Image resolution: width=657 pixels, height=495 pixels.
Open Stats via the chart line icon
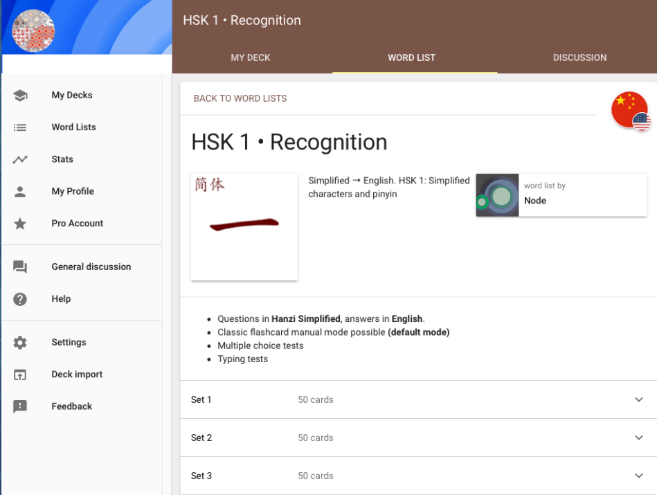point(20,159)
